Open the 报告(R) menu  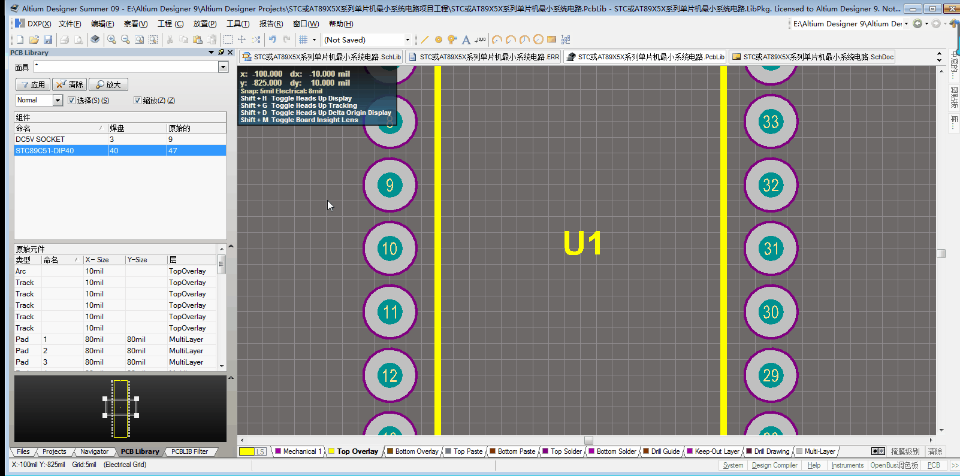(x=271, y=24)
